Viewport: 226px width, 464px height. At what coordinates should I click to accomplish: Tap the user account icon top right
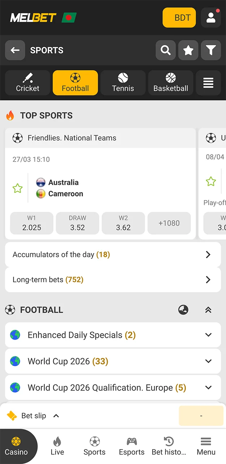coord(211,17)
